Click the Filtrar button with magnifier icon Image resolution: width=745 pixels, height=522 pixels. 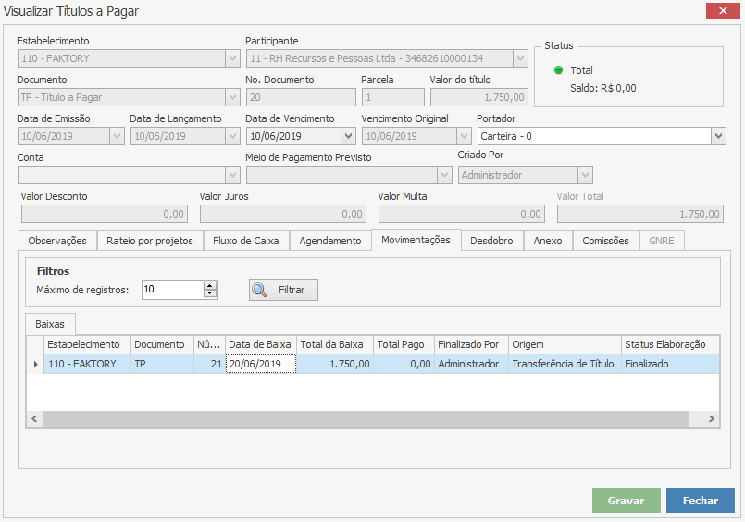pos(283,290)
